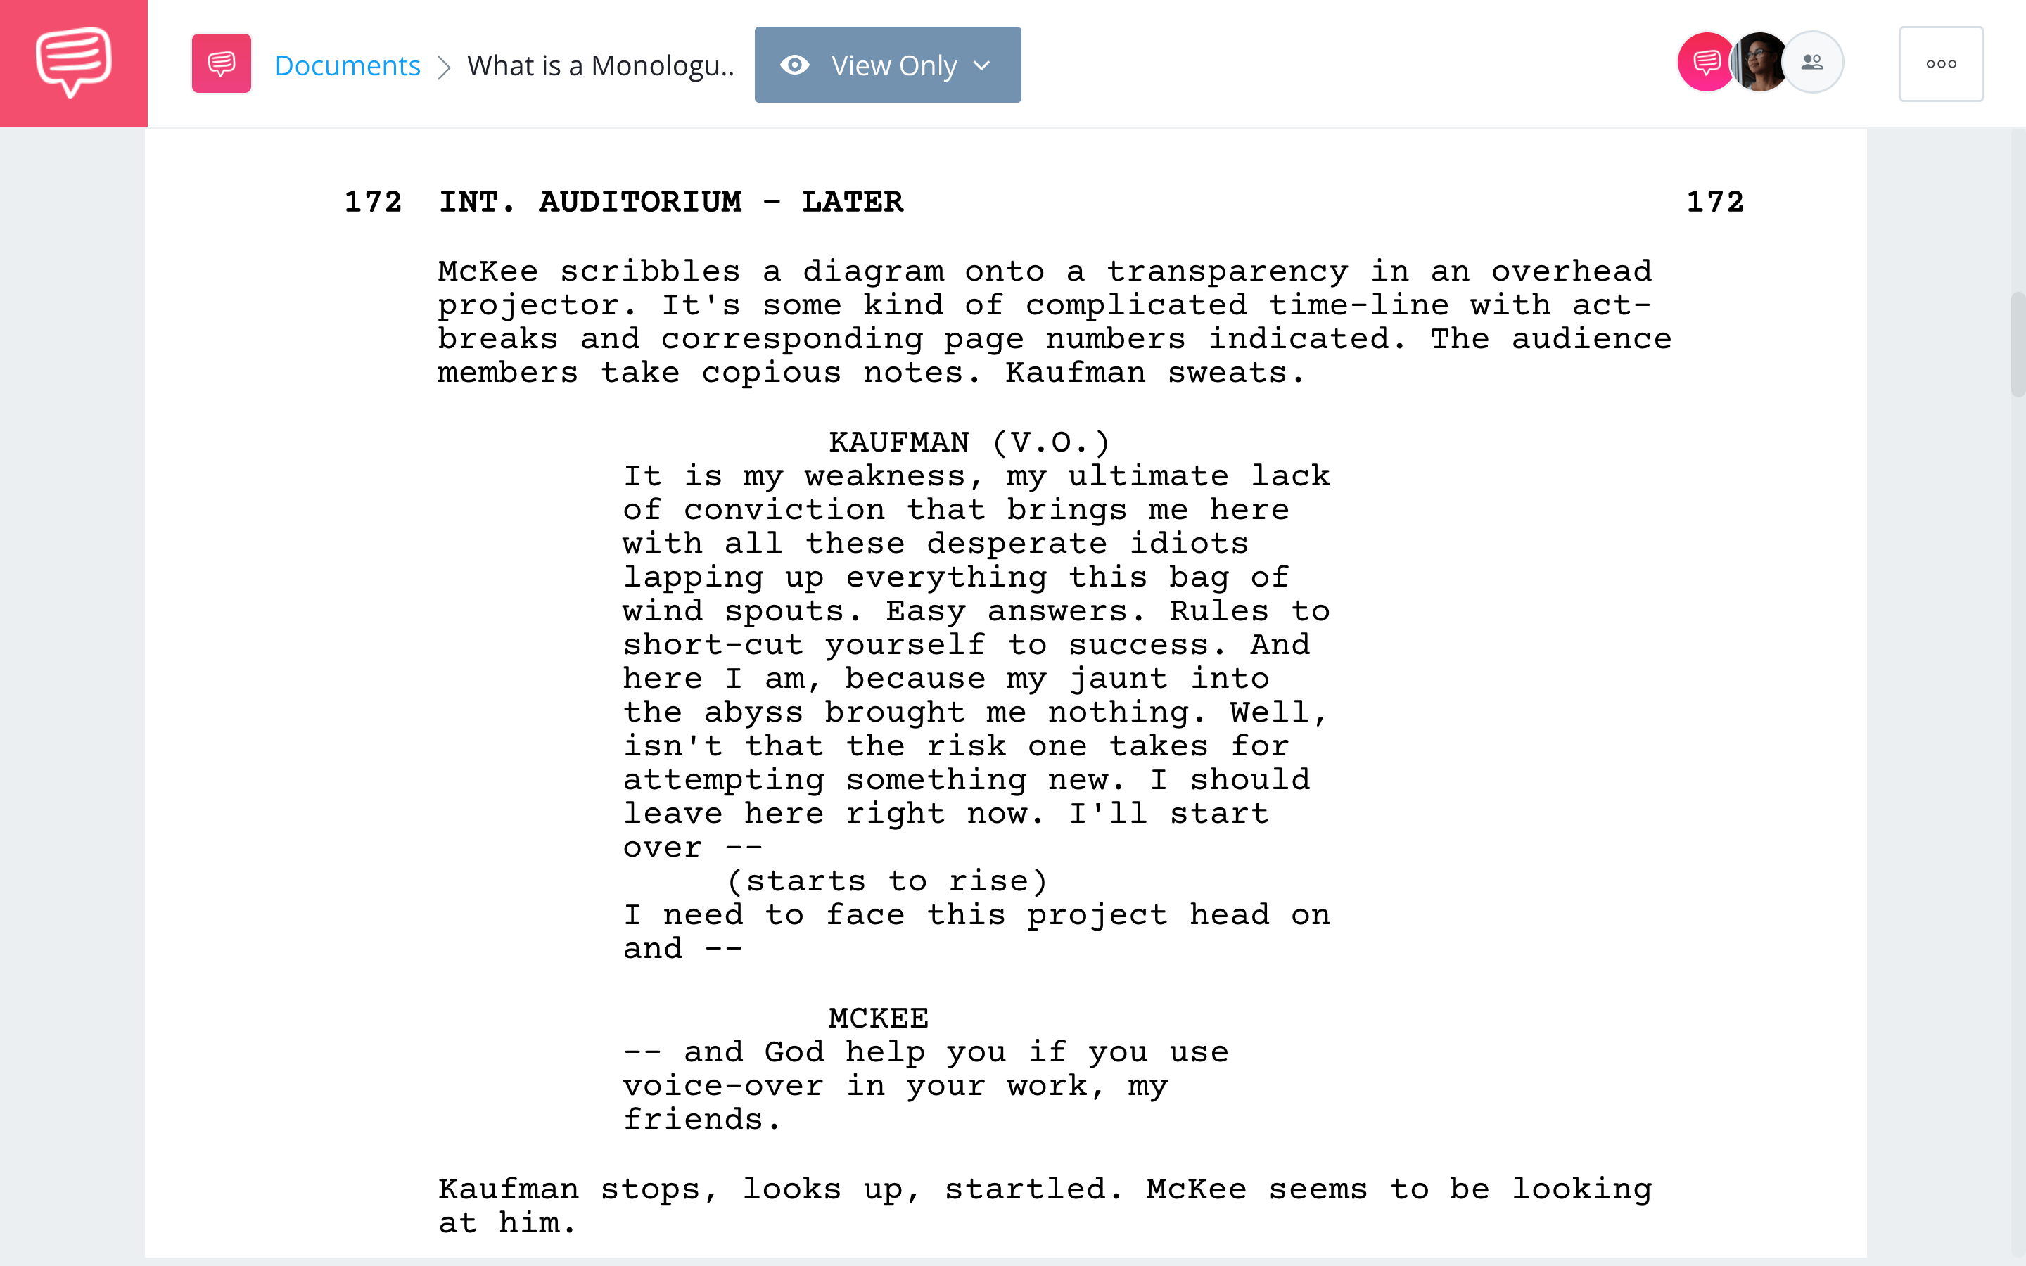Click the comment/annotation icon in toolbar
The height and width of the screenshot is (1266, 2026).
(x=220, y=63)
